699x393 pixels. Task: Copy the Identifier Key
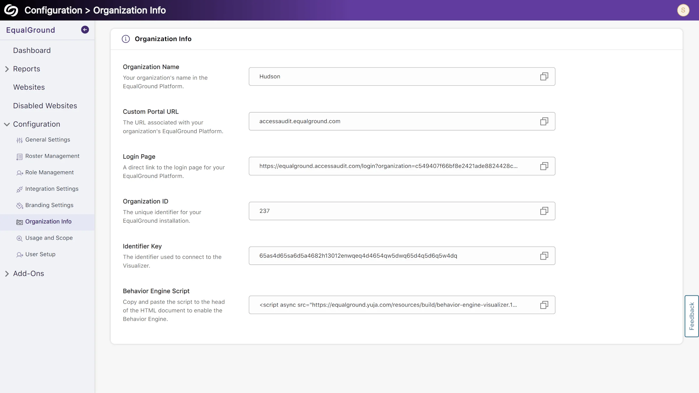pyautogui.click(x=544, y=256)
